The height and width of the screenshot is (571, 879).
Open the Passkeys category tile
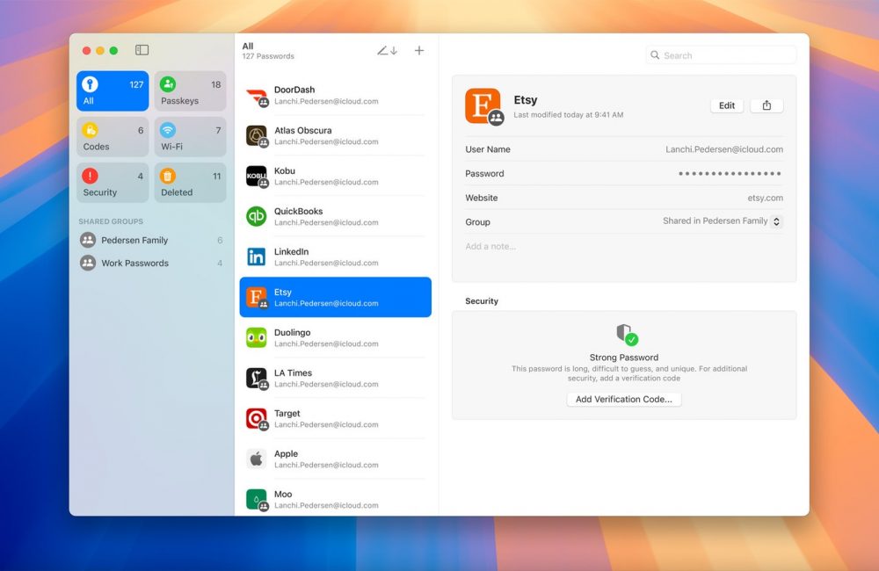[x=191, y=91]
